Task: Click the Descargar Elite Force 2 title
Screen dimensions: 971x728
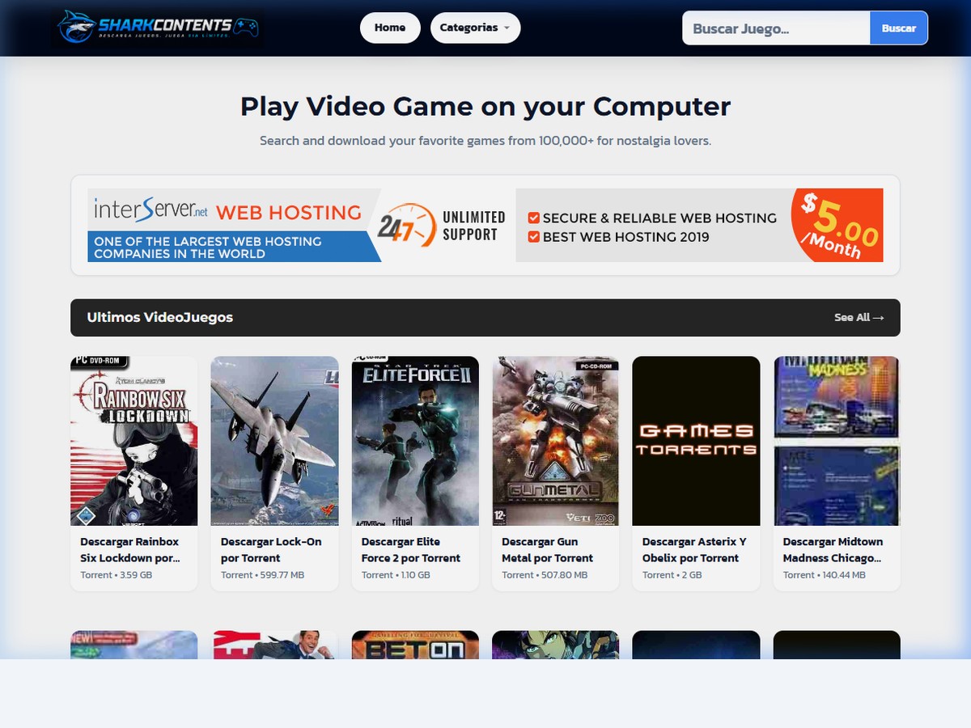Action: (411, 550)
